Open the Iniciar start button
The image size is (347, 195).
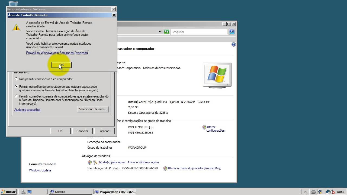[8, 192]
